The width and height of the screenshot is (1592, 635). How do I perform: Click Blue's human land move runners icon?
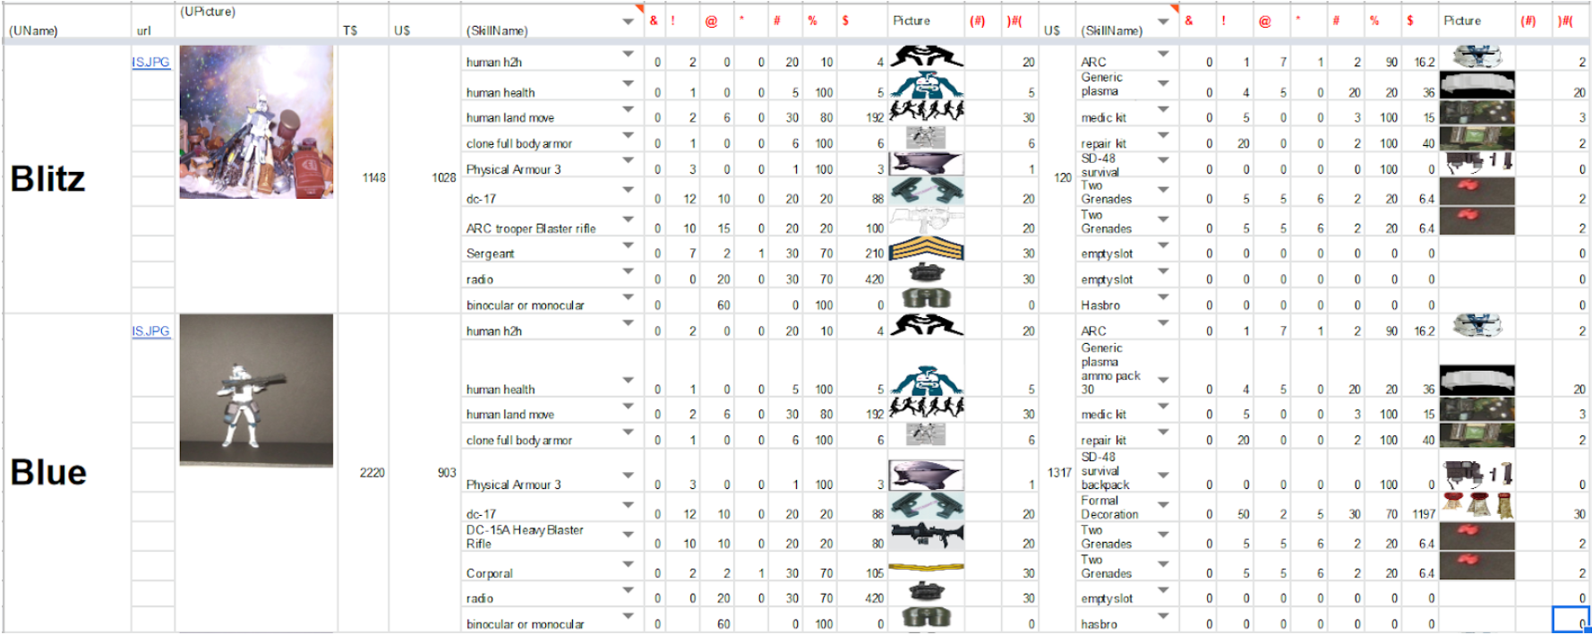(x=926, y=408)
